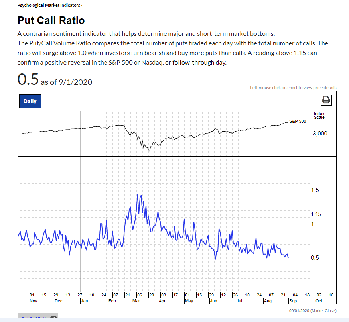Click the Sep month label on timeline

point(293,301)
